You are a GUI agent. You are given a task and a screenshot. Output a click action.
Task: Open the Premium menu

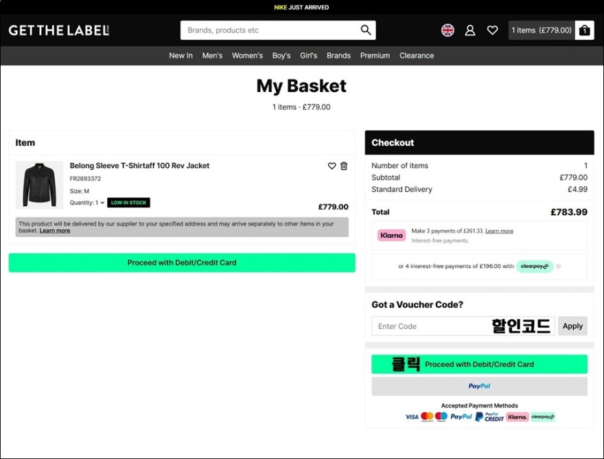pyautogui.click(x=375, y=56)
